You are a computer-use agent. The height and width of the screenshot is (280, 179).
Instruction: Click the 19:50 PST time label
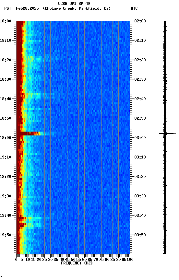[6, 235]
